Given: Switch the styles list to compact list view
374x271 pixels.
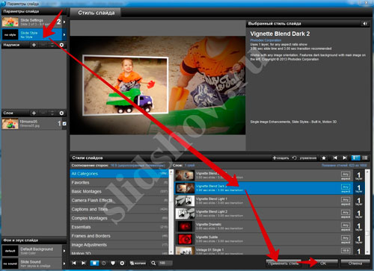Looking at the screenshot, I should 365,158.
